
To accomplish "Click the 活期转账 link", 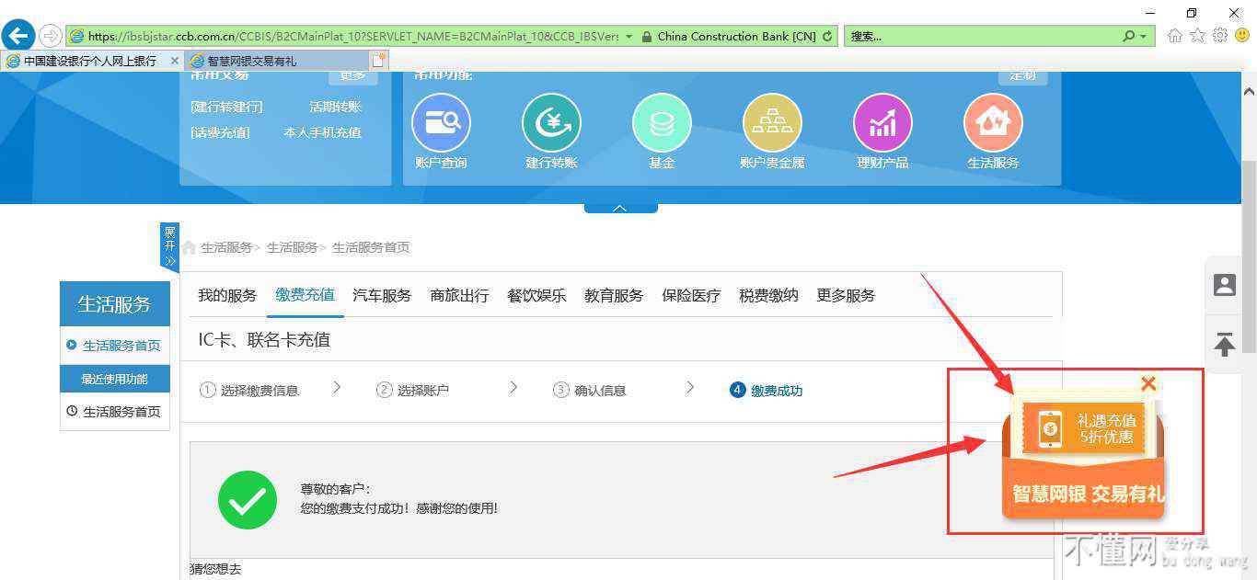I will tap(335, 108).
